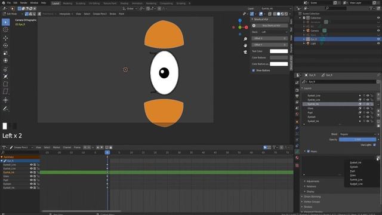Toggle the Use Lights checkbox

[374, 145]
